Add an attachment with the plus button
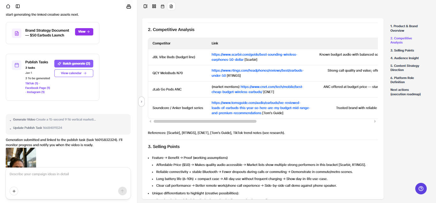Viewport: 436px width, 203px height. 14,191
